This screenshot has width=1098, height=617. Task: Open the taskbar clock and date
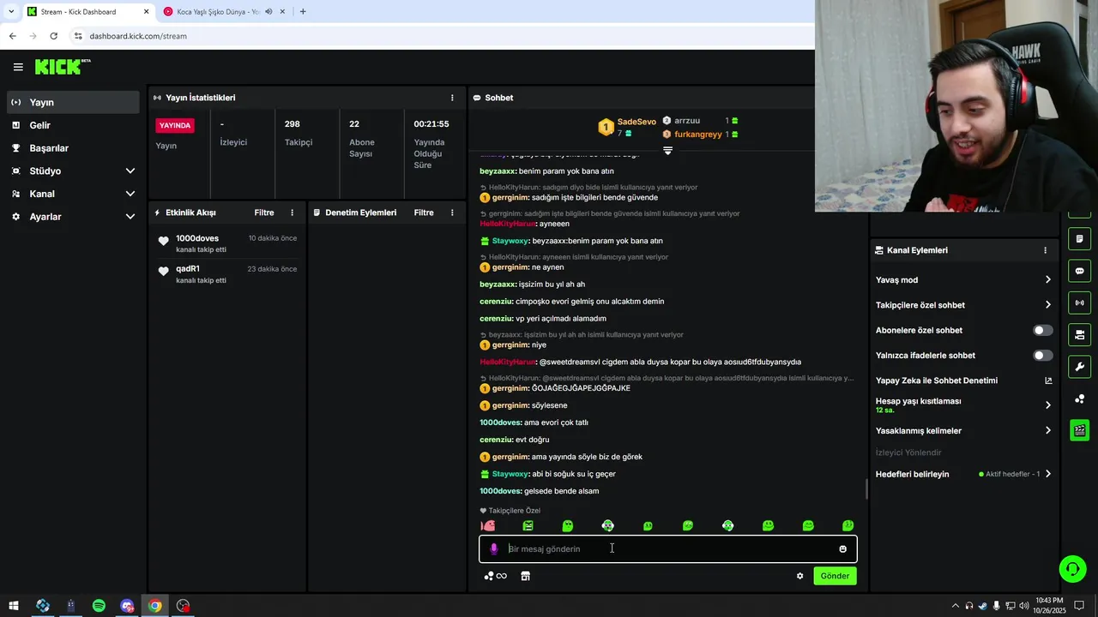[x=1048, y=606]
